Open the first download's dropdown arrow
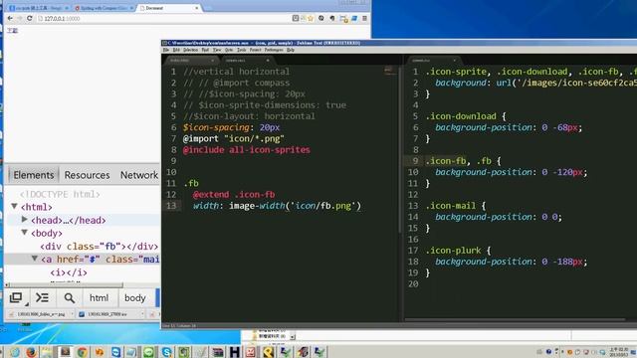 [73, 314]
